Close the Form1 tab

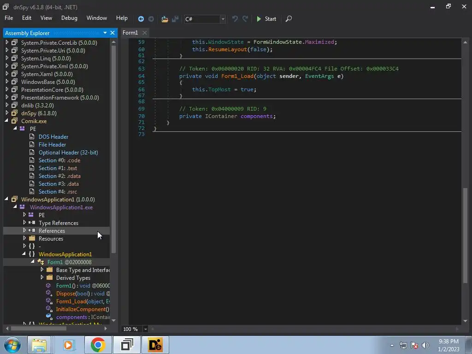click(x=144, y=33)
